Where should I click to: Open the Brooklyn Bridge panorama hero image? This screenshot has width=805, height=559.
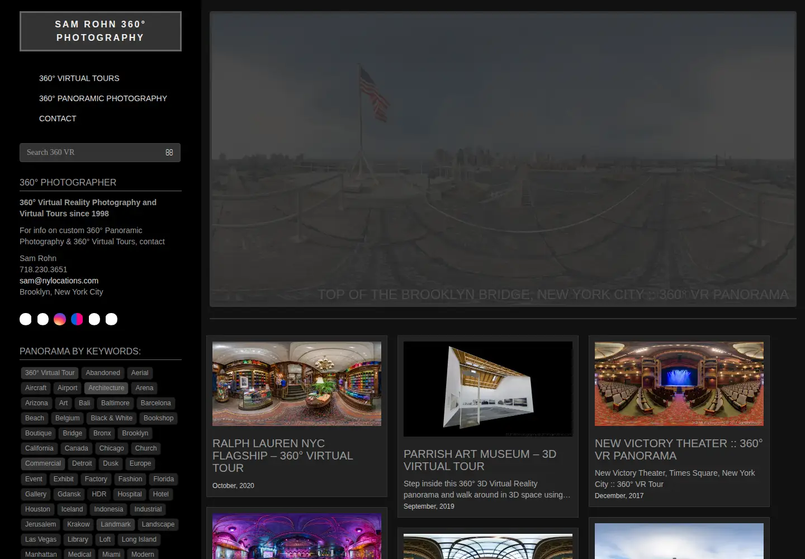coord(503,159)
